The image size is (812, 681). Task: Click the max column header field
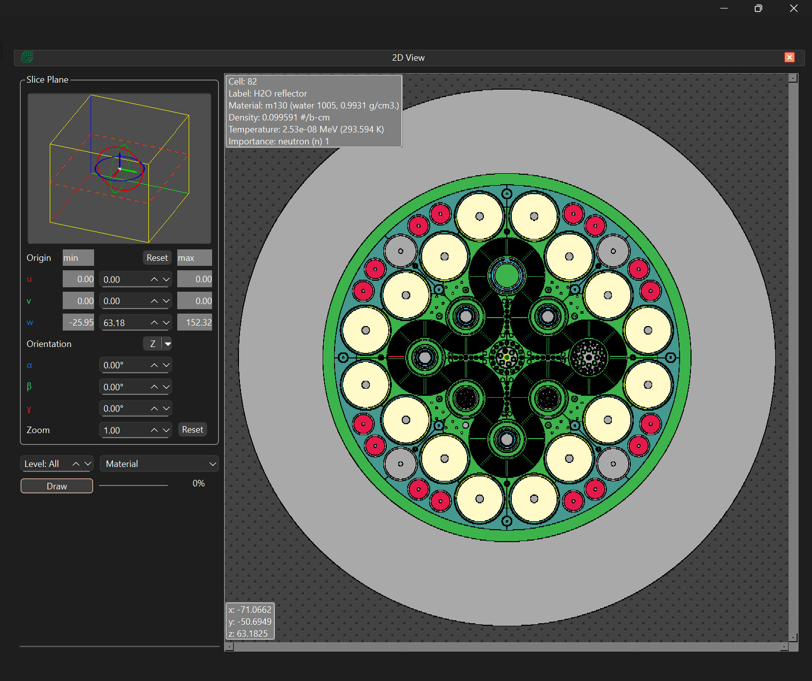(x=195, y=258)
